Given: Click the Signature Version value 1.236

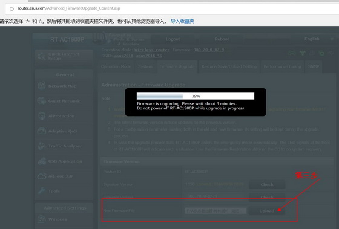Looking at the screenshot, I should coord(190,184).
